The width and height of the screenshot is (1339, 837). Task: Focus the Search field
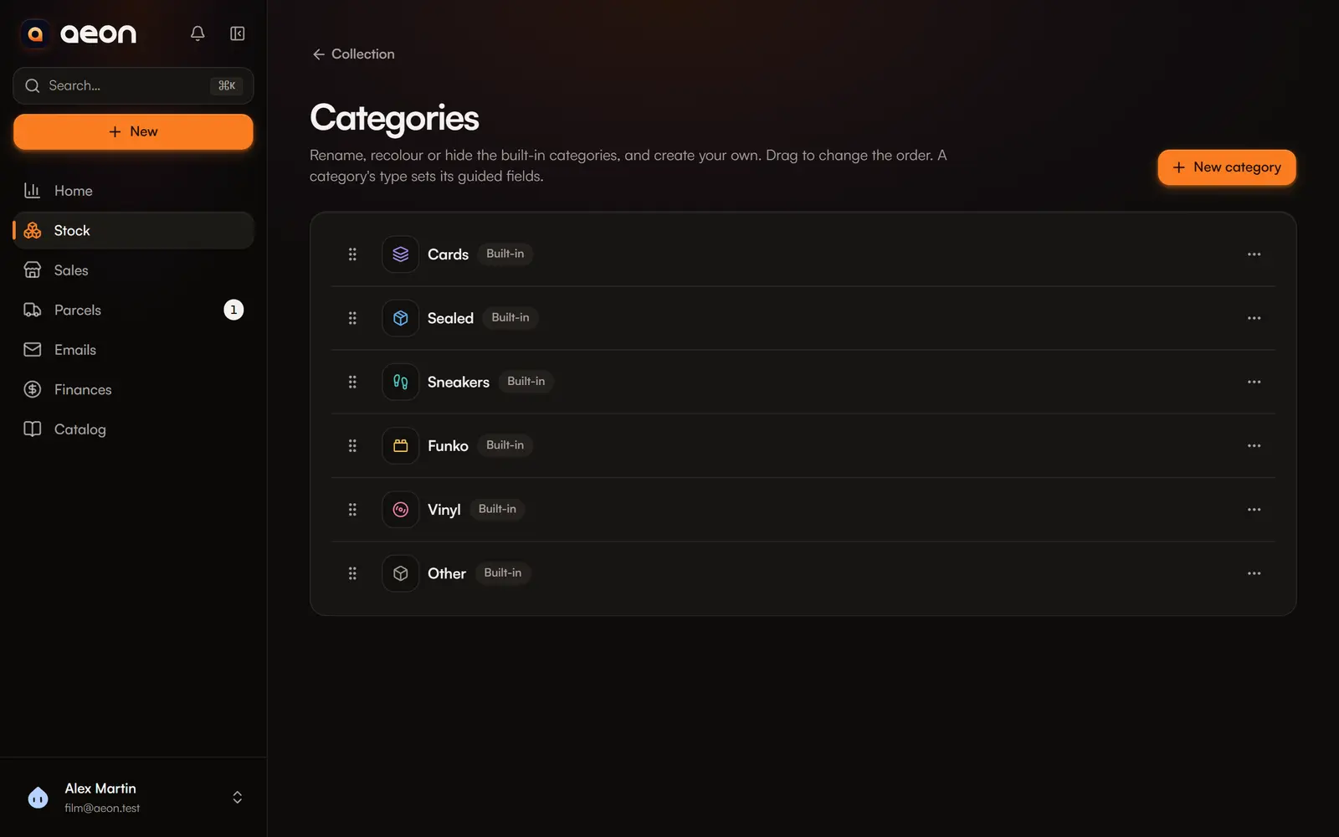pos(133,85)
